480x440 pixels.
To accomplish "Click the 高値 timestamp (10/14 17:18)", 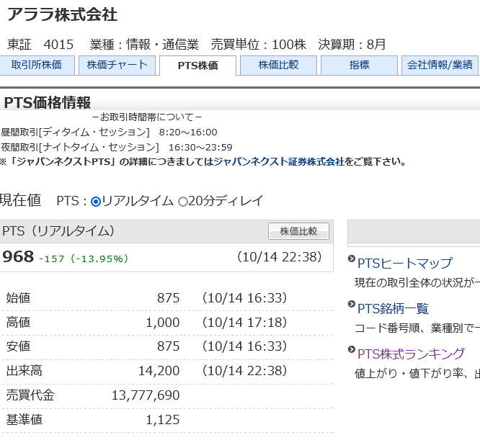I will pyautogui.click(x=244, y=323).
